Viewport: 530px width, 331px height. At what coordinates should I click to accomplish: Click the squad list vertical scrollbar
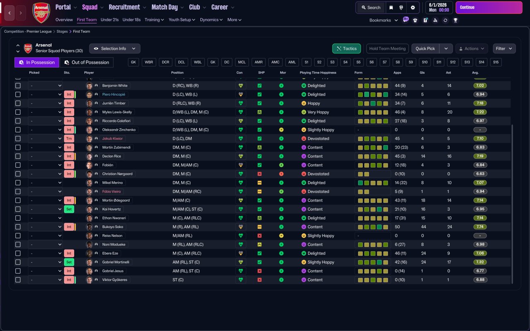pos(513,204)
